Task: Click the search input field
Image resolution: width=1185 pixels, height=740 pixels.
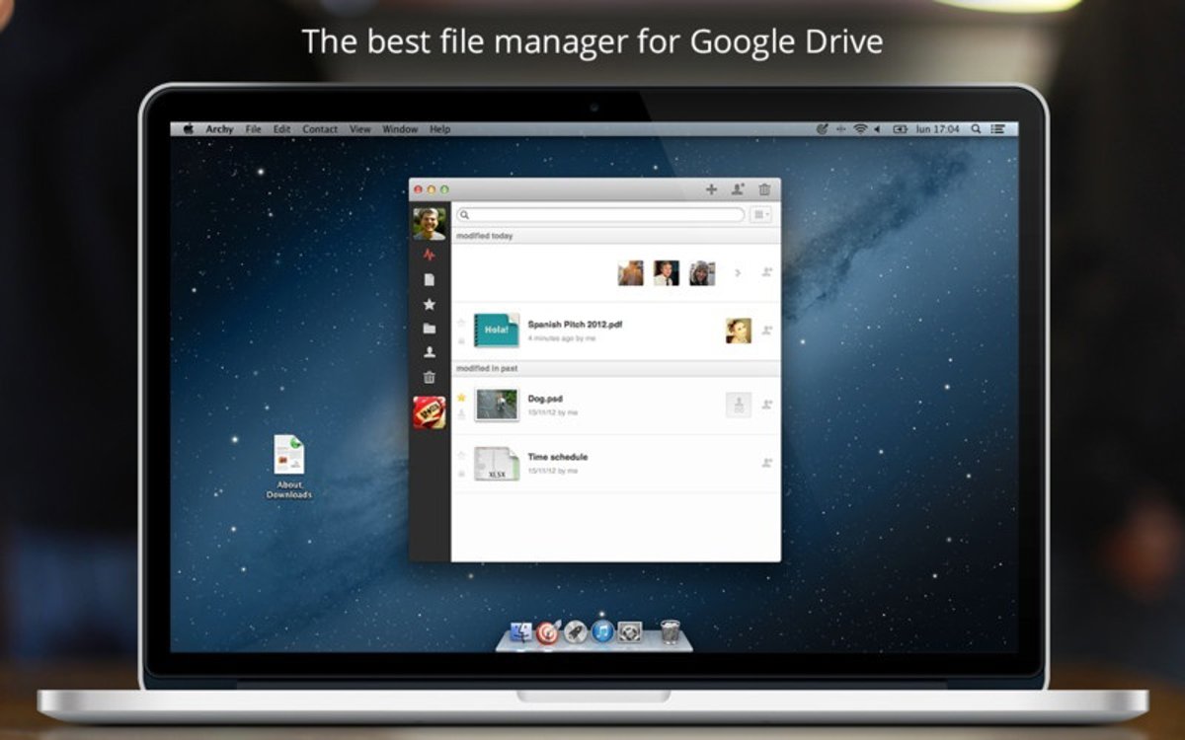Action: 600,214
